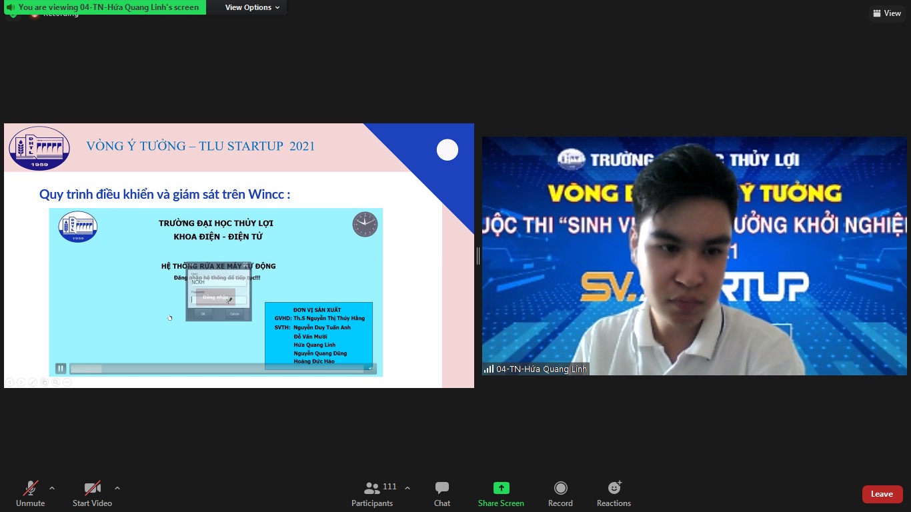Expand the arrow next to Participants

point(407,488)
